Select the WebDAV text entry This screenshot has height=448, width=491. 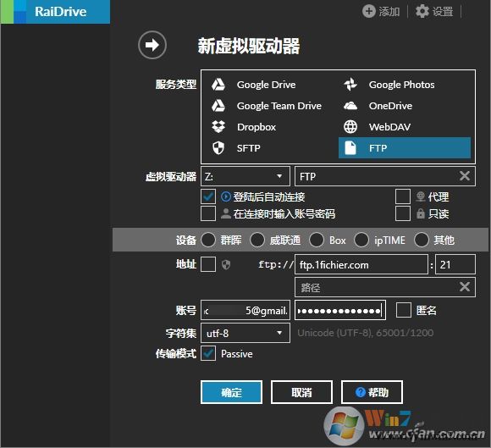pyautogui.click(x=389, y=127)
